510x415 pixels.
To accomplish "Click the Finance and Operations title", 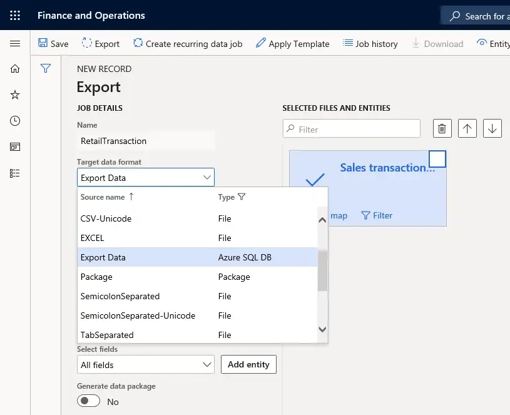I will tap(91, 15).
